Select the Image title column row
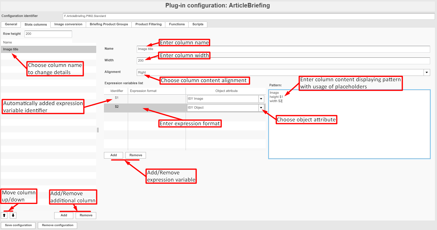437x230 pixels. tap(49, 49)
